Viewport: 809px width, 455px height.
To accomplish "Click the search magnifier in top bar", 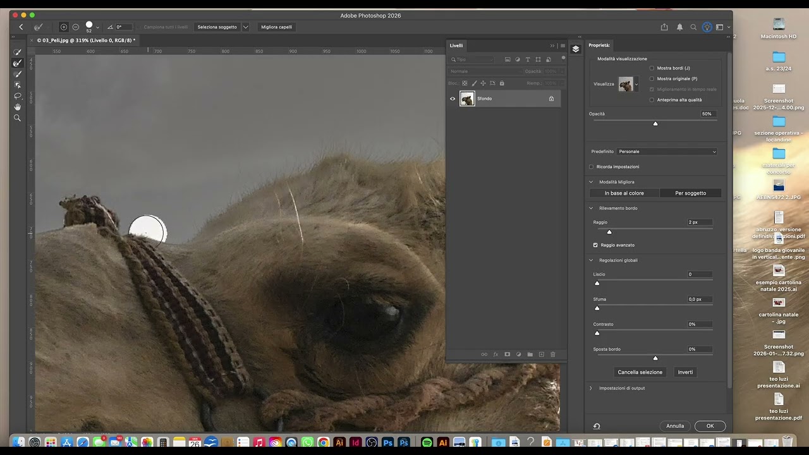I will [x=693, y=27].
